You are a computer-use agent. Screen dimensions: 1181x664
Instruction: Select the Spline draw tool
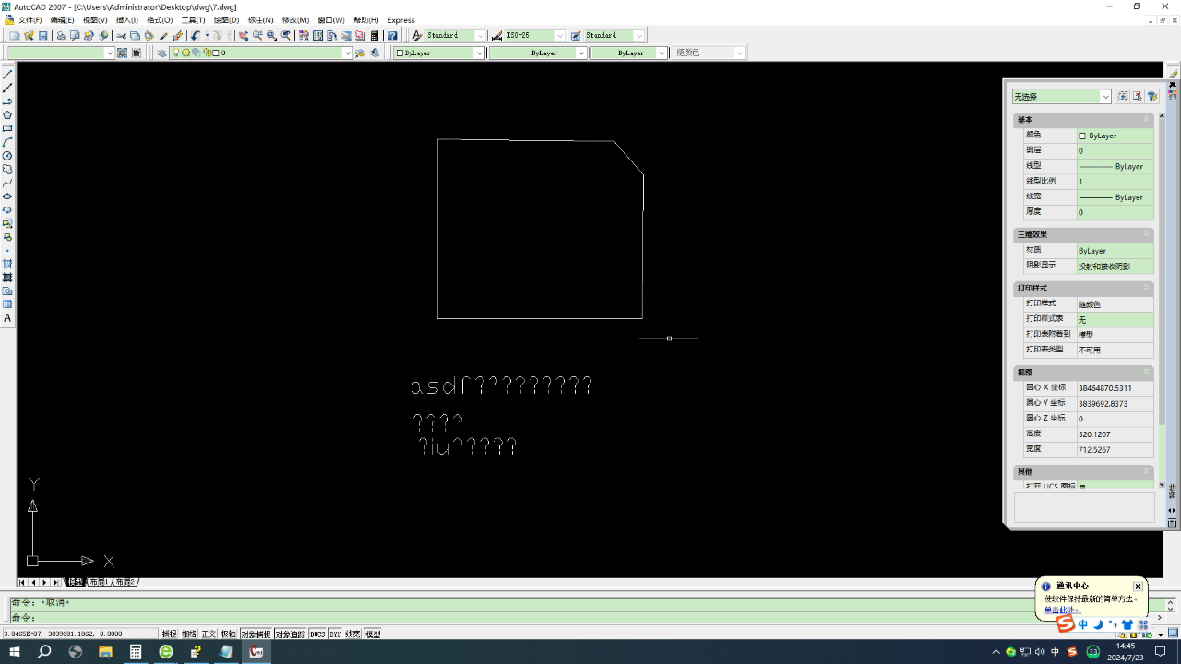point(7,183)
